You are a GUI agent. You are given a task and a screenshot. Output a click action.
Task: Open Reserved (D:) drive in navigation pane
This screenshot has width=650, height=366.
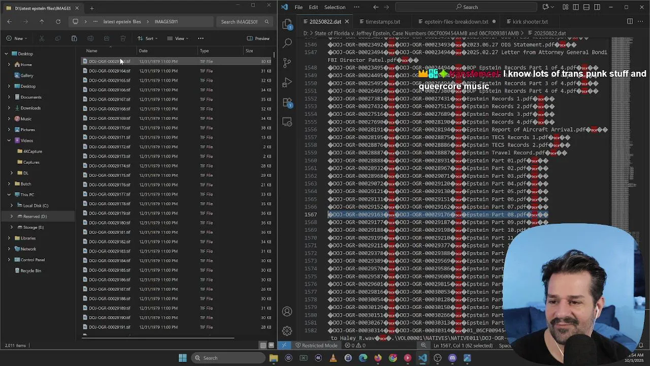tap(35, 217)
